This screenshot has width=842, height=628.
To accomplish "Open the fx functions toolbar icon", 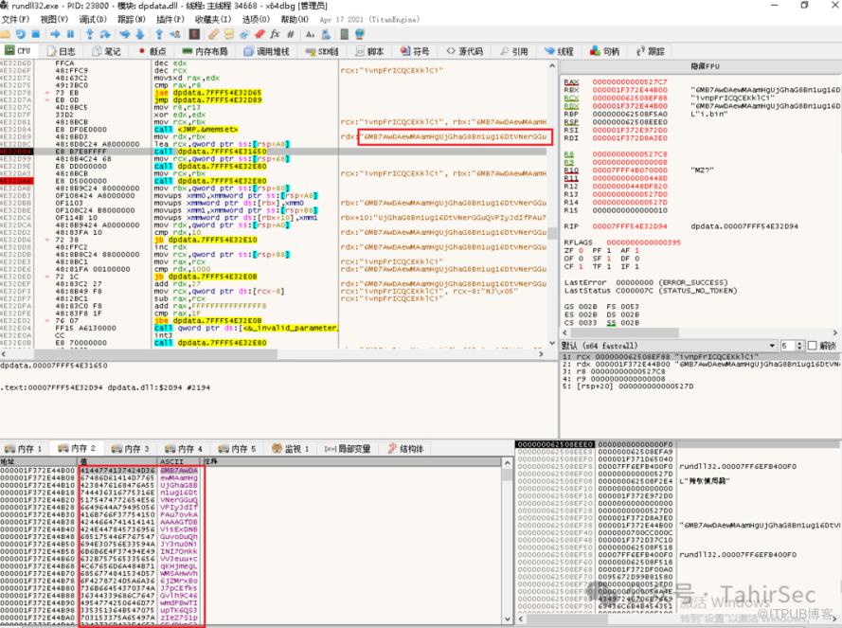I will [275, 33].
